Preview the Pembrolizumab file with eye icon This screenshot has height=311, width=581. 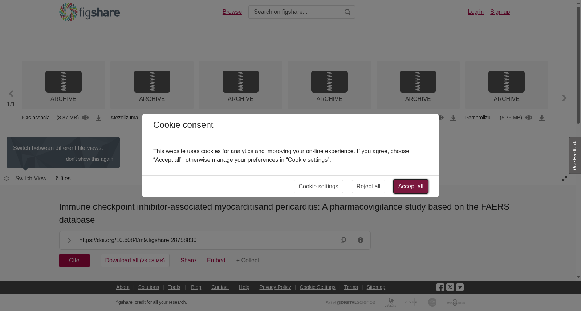click(x=529, y=118)
